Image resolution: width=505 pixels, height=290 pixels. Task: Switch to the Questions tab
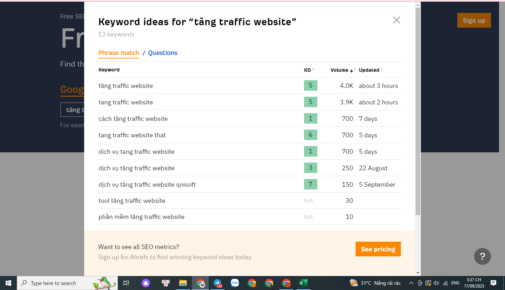tap(163, 53)
